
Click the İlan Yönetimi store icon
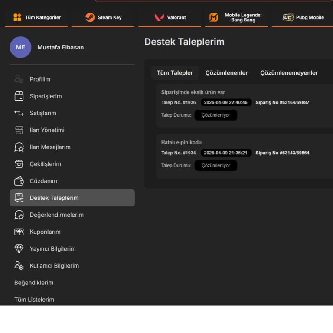tap(19, 130)
